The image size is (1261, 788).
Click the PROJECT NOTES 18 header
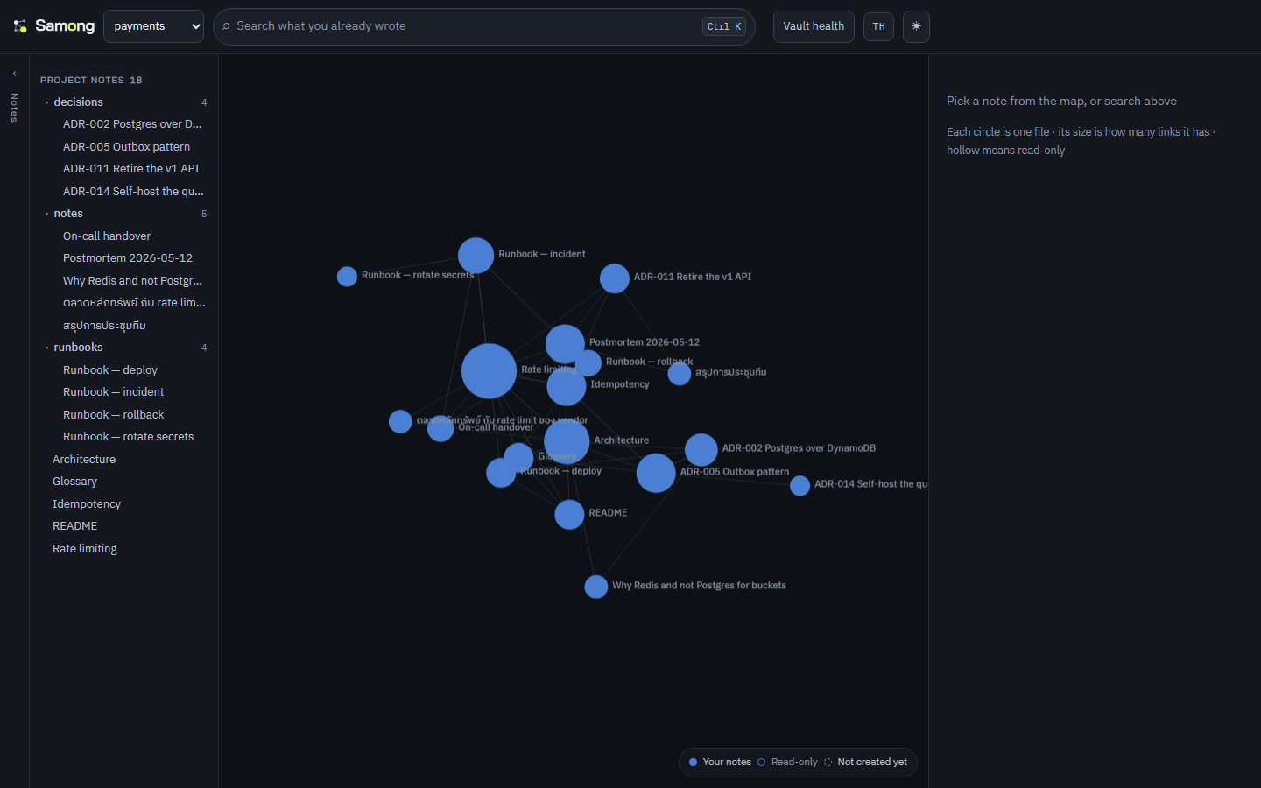91,80
